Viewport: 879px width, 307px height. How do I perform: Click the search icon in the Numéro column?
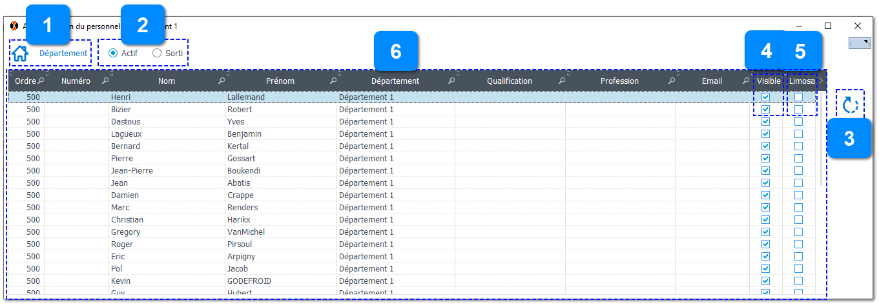pos(105,81)
